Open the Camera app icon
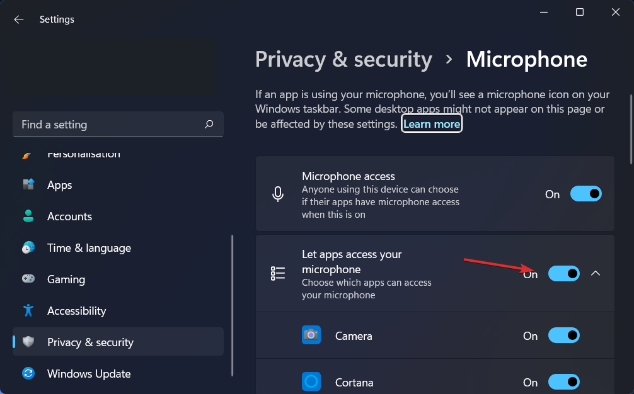Screen dimensions: 634x394 [311, 335]
